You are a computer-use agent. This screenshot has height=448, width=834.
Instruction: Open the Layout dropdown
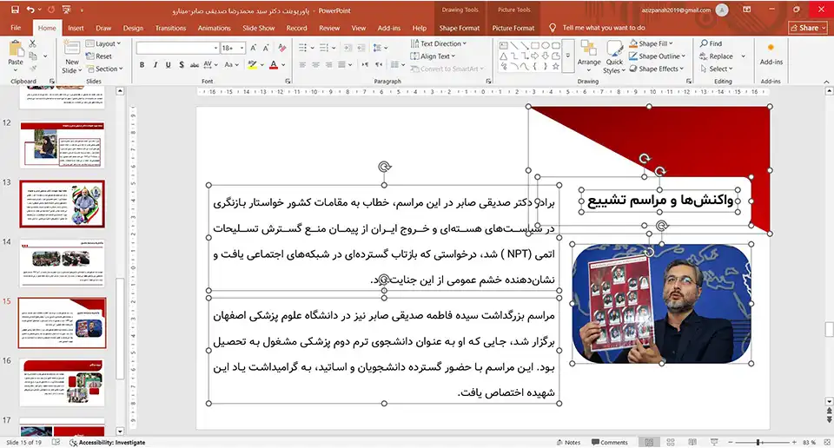coord(103,43)
